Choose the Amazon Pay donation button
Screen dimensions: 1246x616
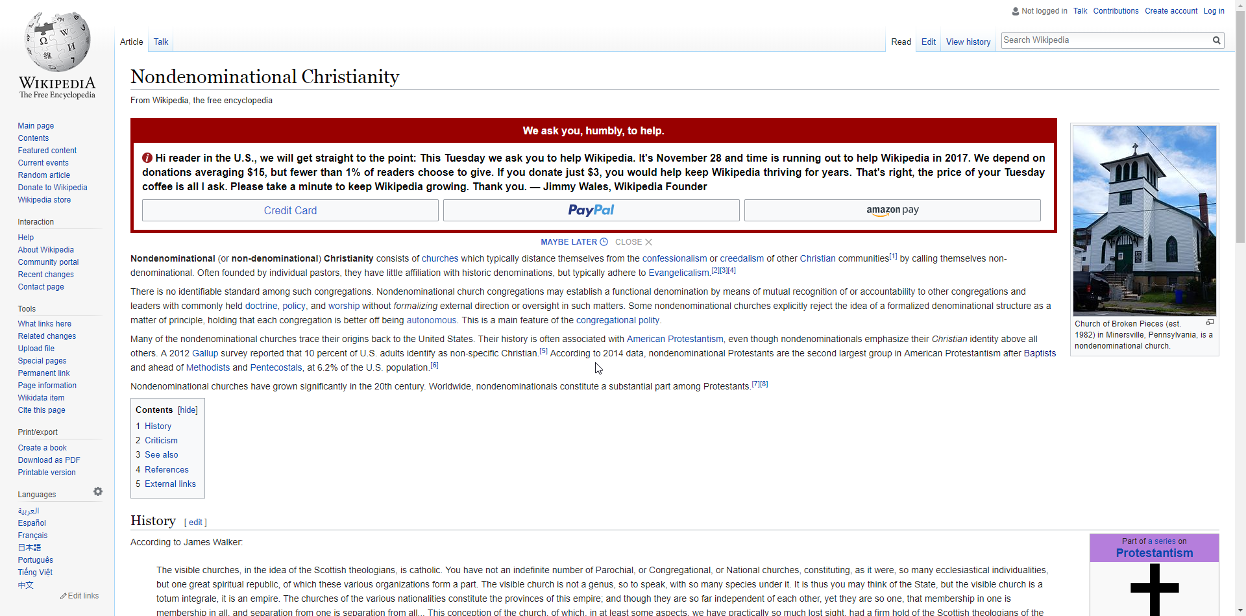892,210
